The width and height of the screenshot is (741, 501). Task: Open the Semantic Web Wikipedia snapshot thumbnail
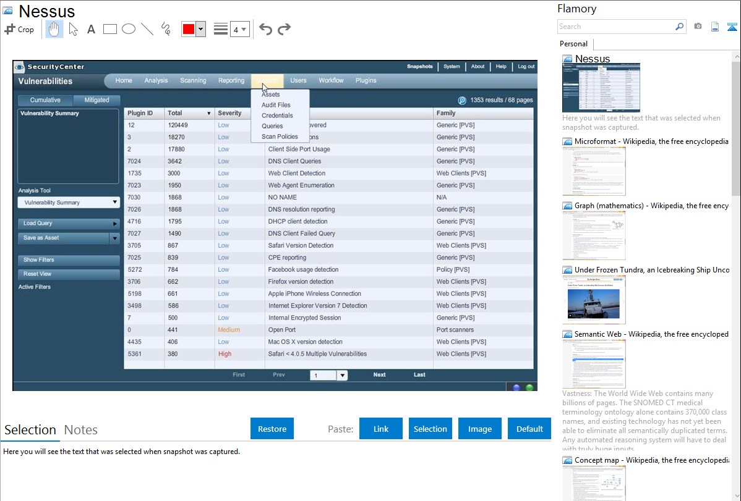pos(594,363)
